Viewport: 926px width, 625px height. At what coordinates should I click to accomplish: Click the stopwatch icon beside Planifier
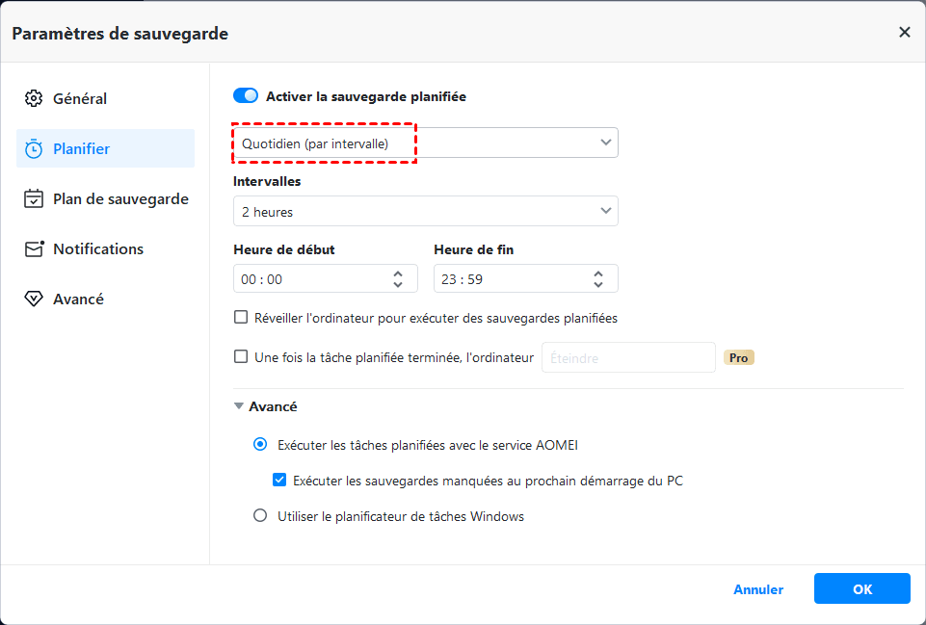click(34, 148)
